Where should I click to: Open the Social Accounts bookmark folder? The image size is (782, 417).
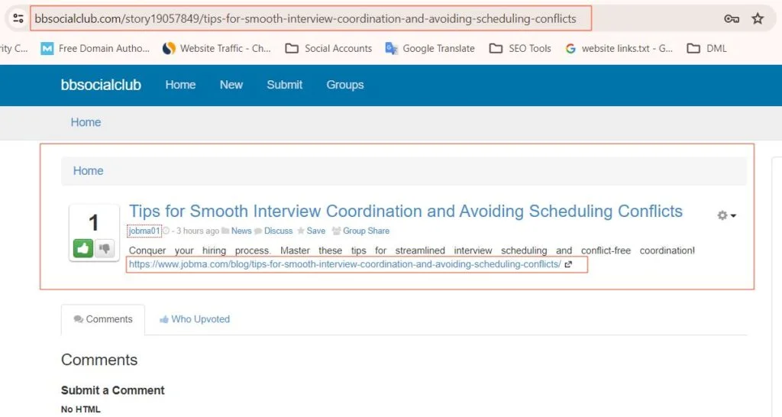tap(328, 48)
